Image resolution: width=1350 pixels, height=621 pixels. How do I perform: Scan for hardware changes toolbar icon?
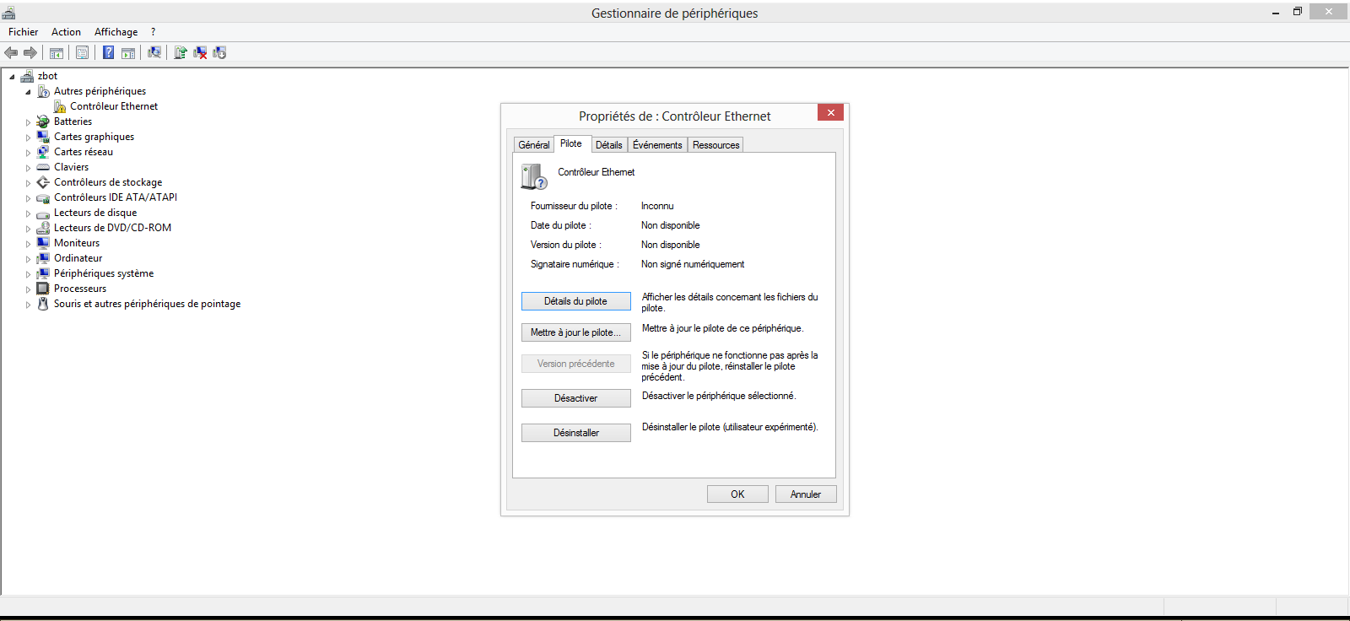[x=154, y=52]
